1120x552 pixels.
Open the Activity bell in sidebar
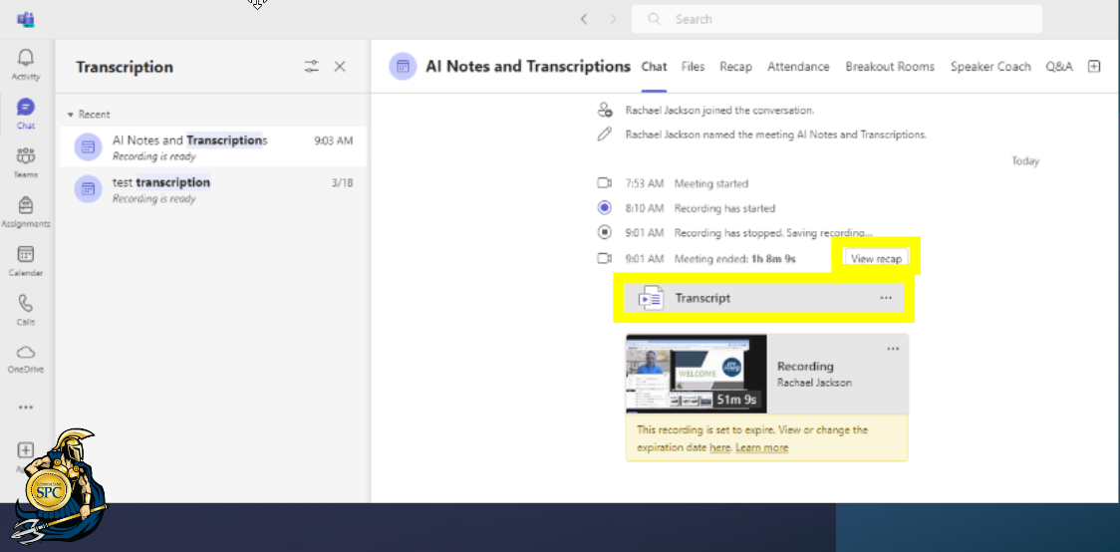point(26,65)
